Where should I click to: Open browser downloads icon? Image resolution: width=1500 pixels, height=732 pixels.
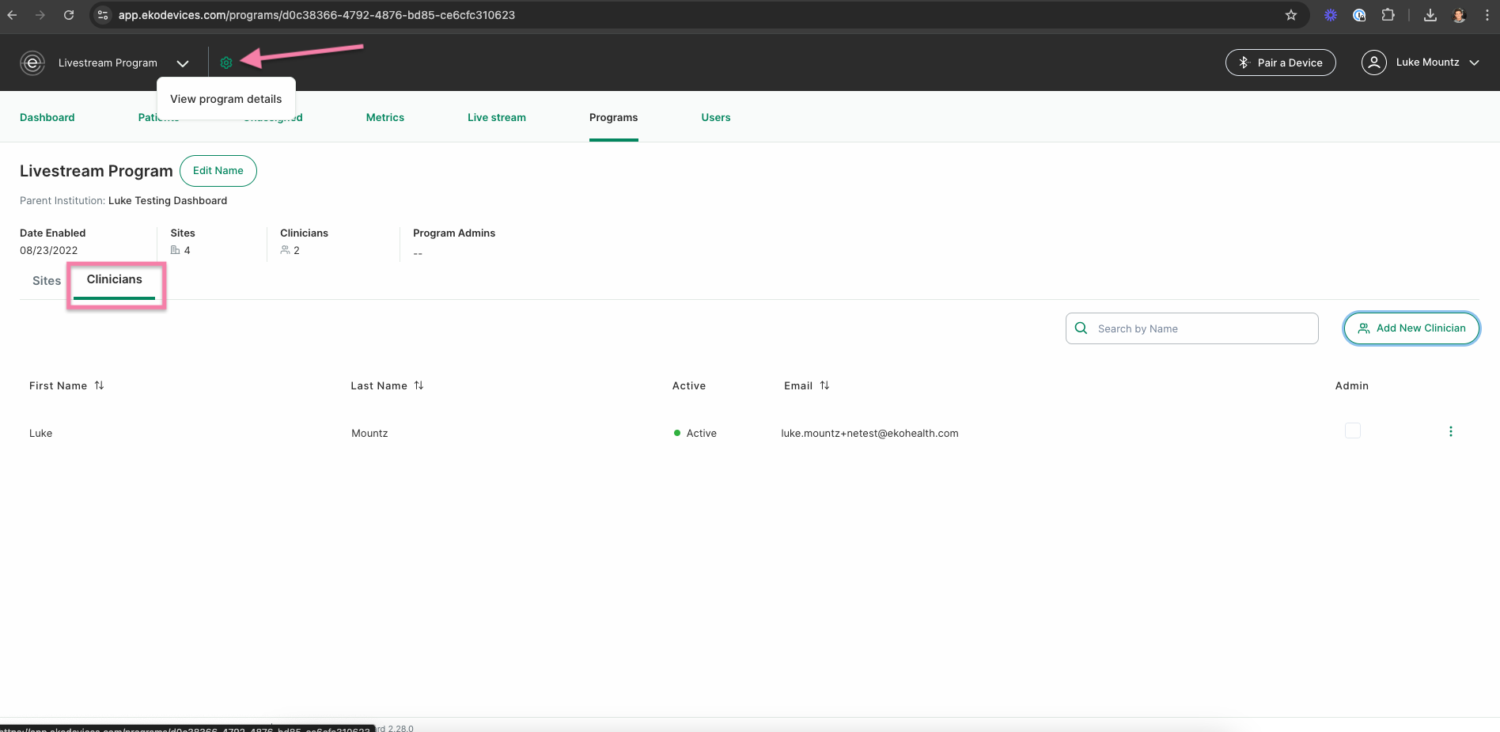[1430, 15]
